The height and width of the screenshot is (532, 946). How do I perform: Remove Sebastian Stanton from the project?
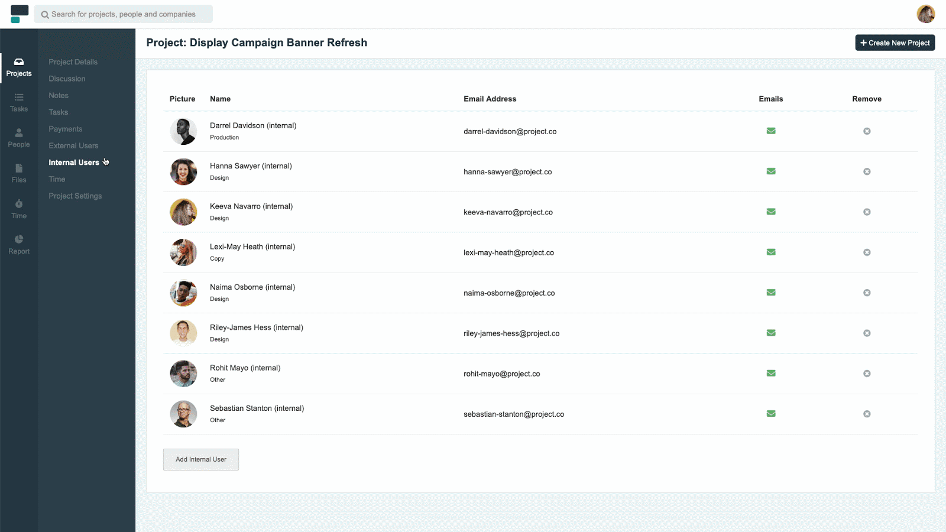click(x=867, y=414)
